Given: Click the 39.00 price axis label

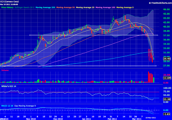Looking at the screenshot, I should [166, 31].
